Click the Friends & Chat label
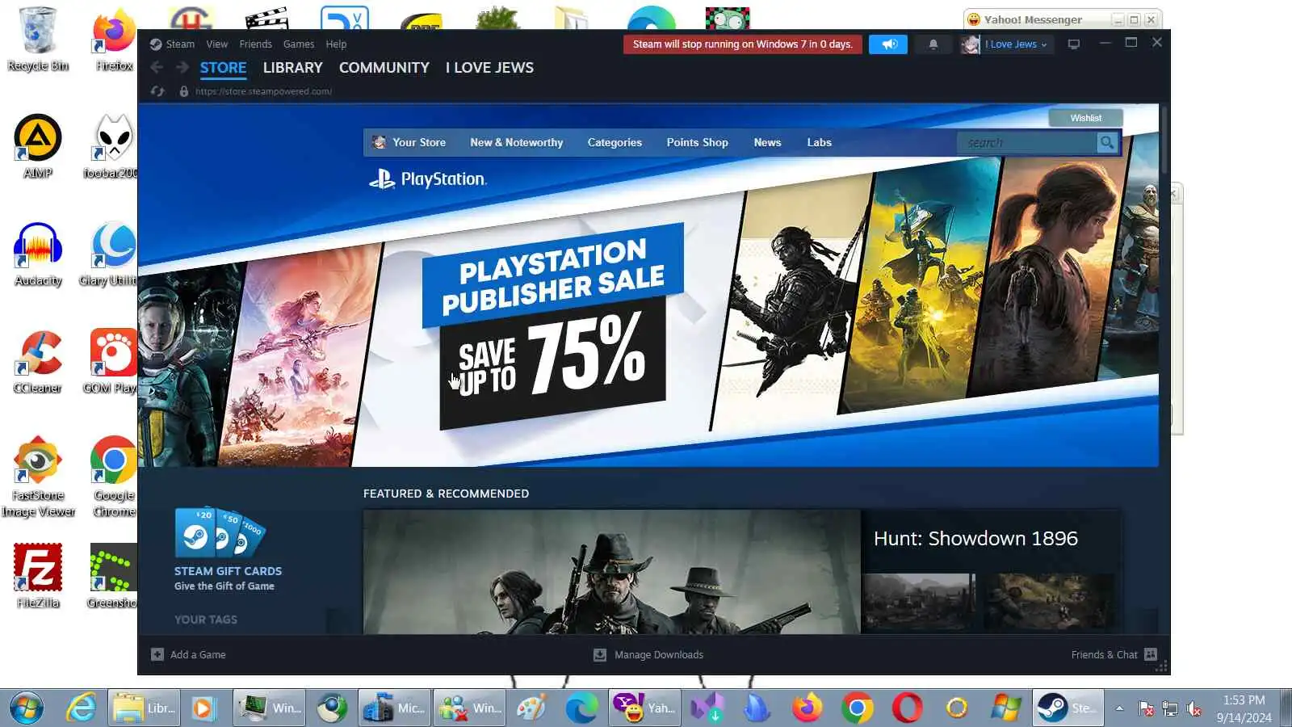 click(x=1104, y=654)
